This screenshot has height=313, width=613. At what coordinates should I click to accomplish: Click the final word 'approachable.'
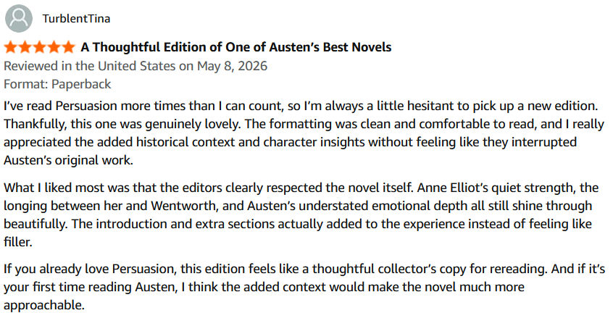point(44,305)
